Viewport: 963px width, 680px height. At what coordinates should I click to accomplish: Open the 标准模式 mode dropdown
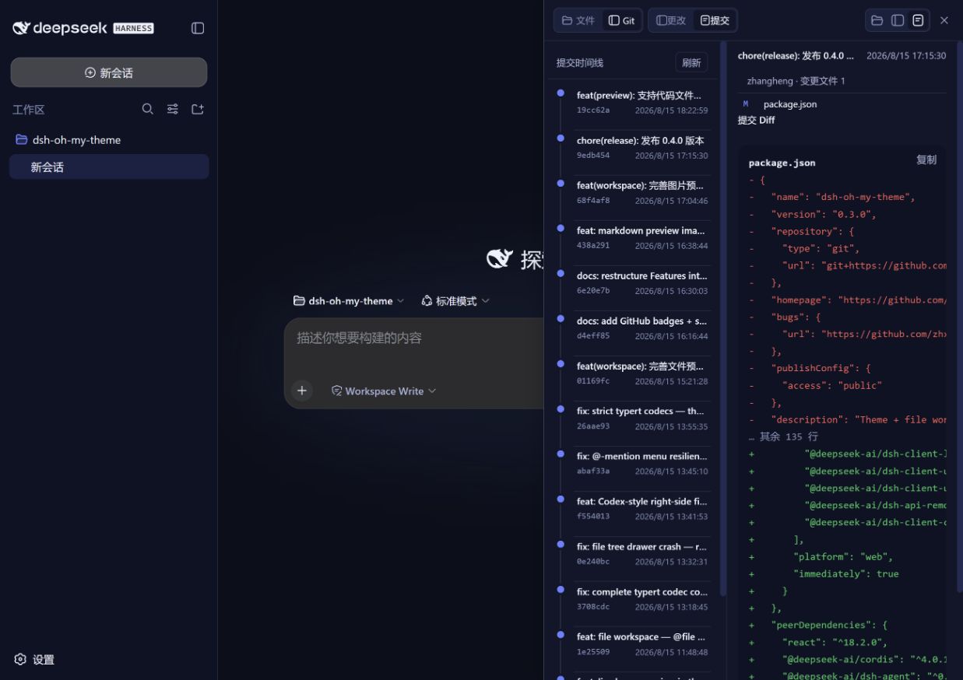[455, 301]
